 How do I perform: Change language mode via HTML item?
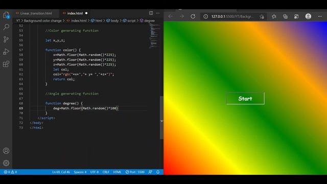pyautogui.click(x=117, y=172)
